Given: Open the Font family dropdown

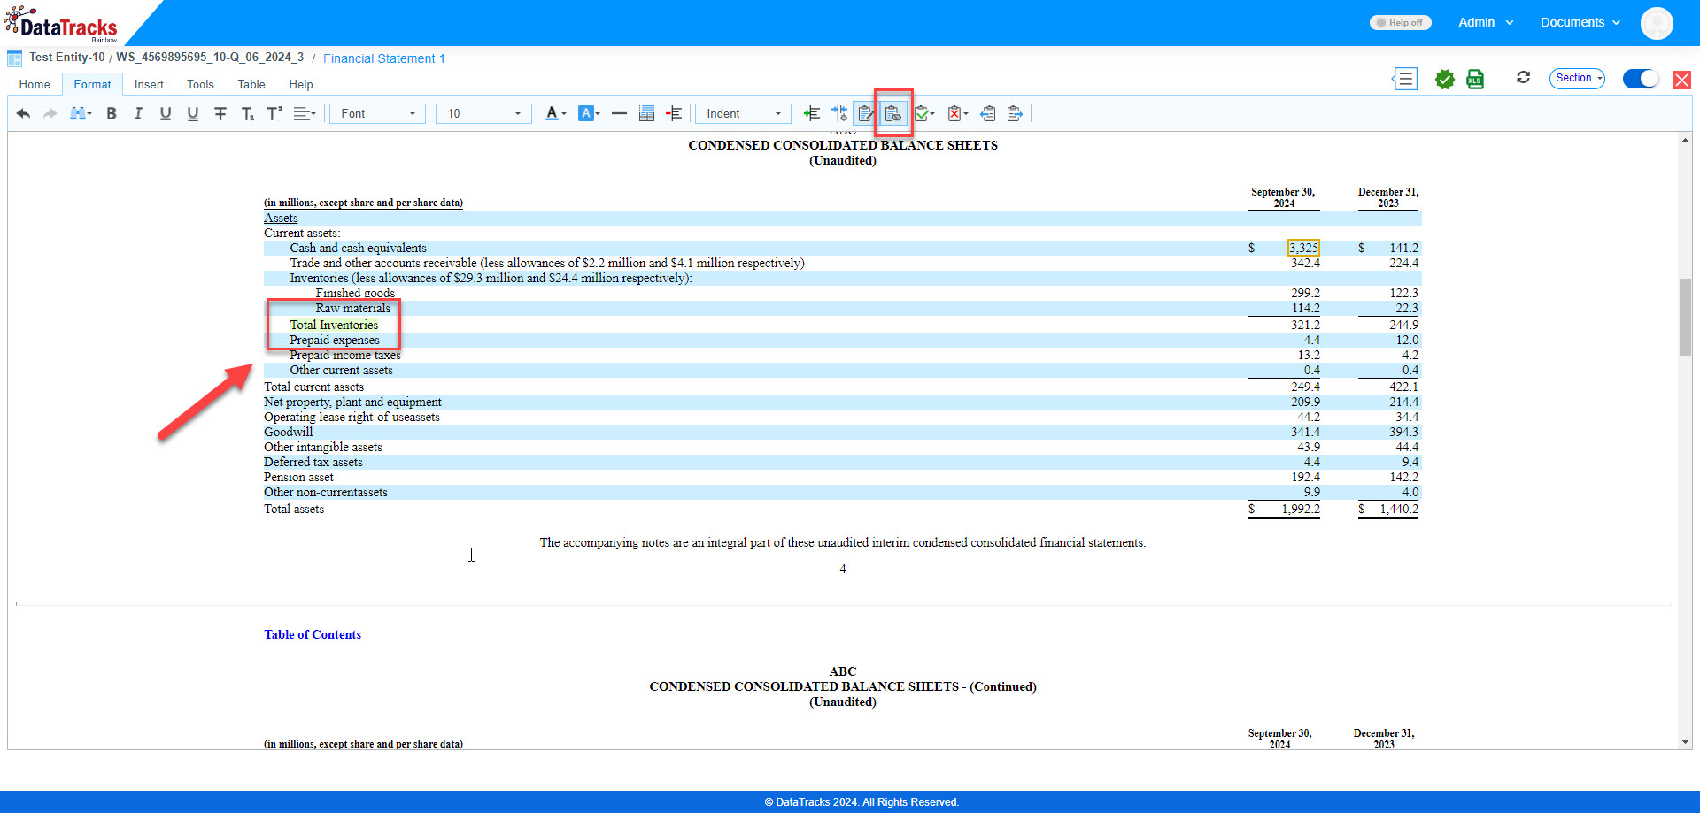Looking at the screenshot, I should click(x=377, y=113).
